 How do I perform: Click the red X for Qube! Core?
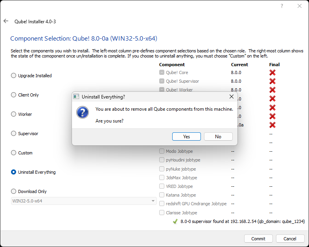pos(272,72)
